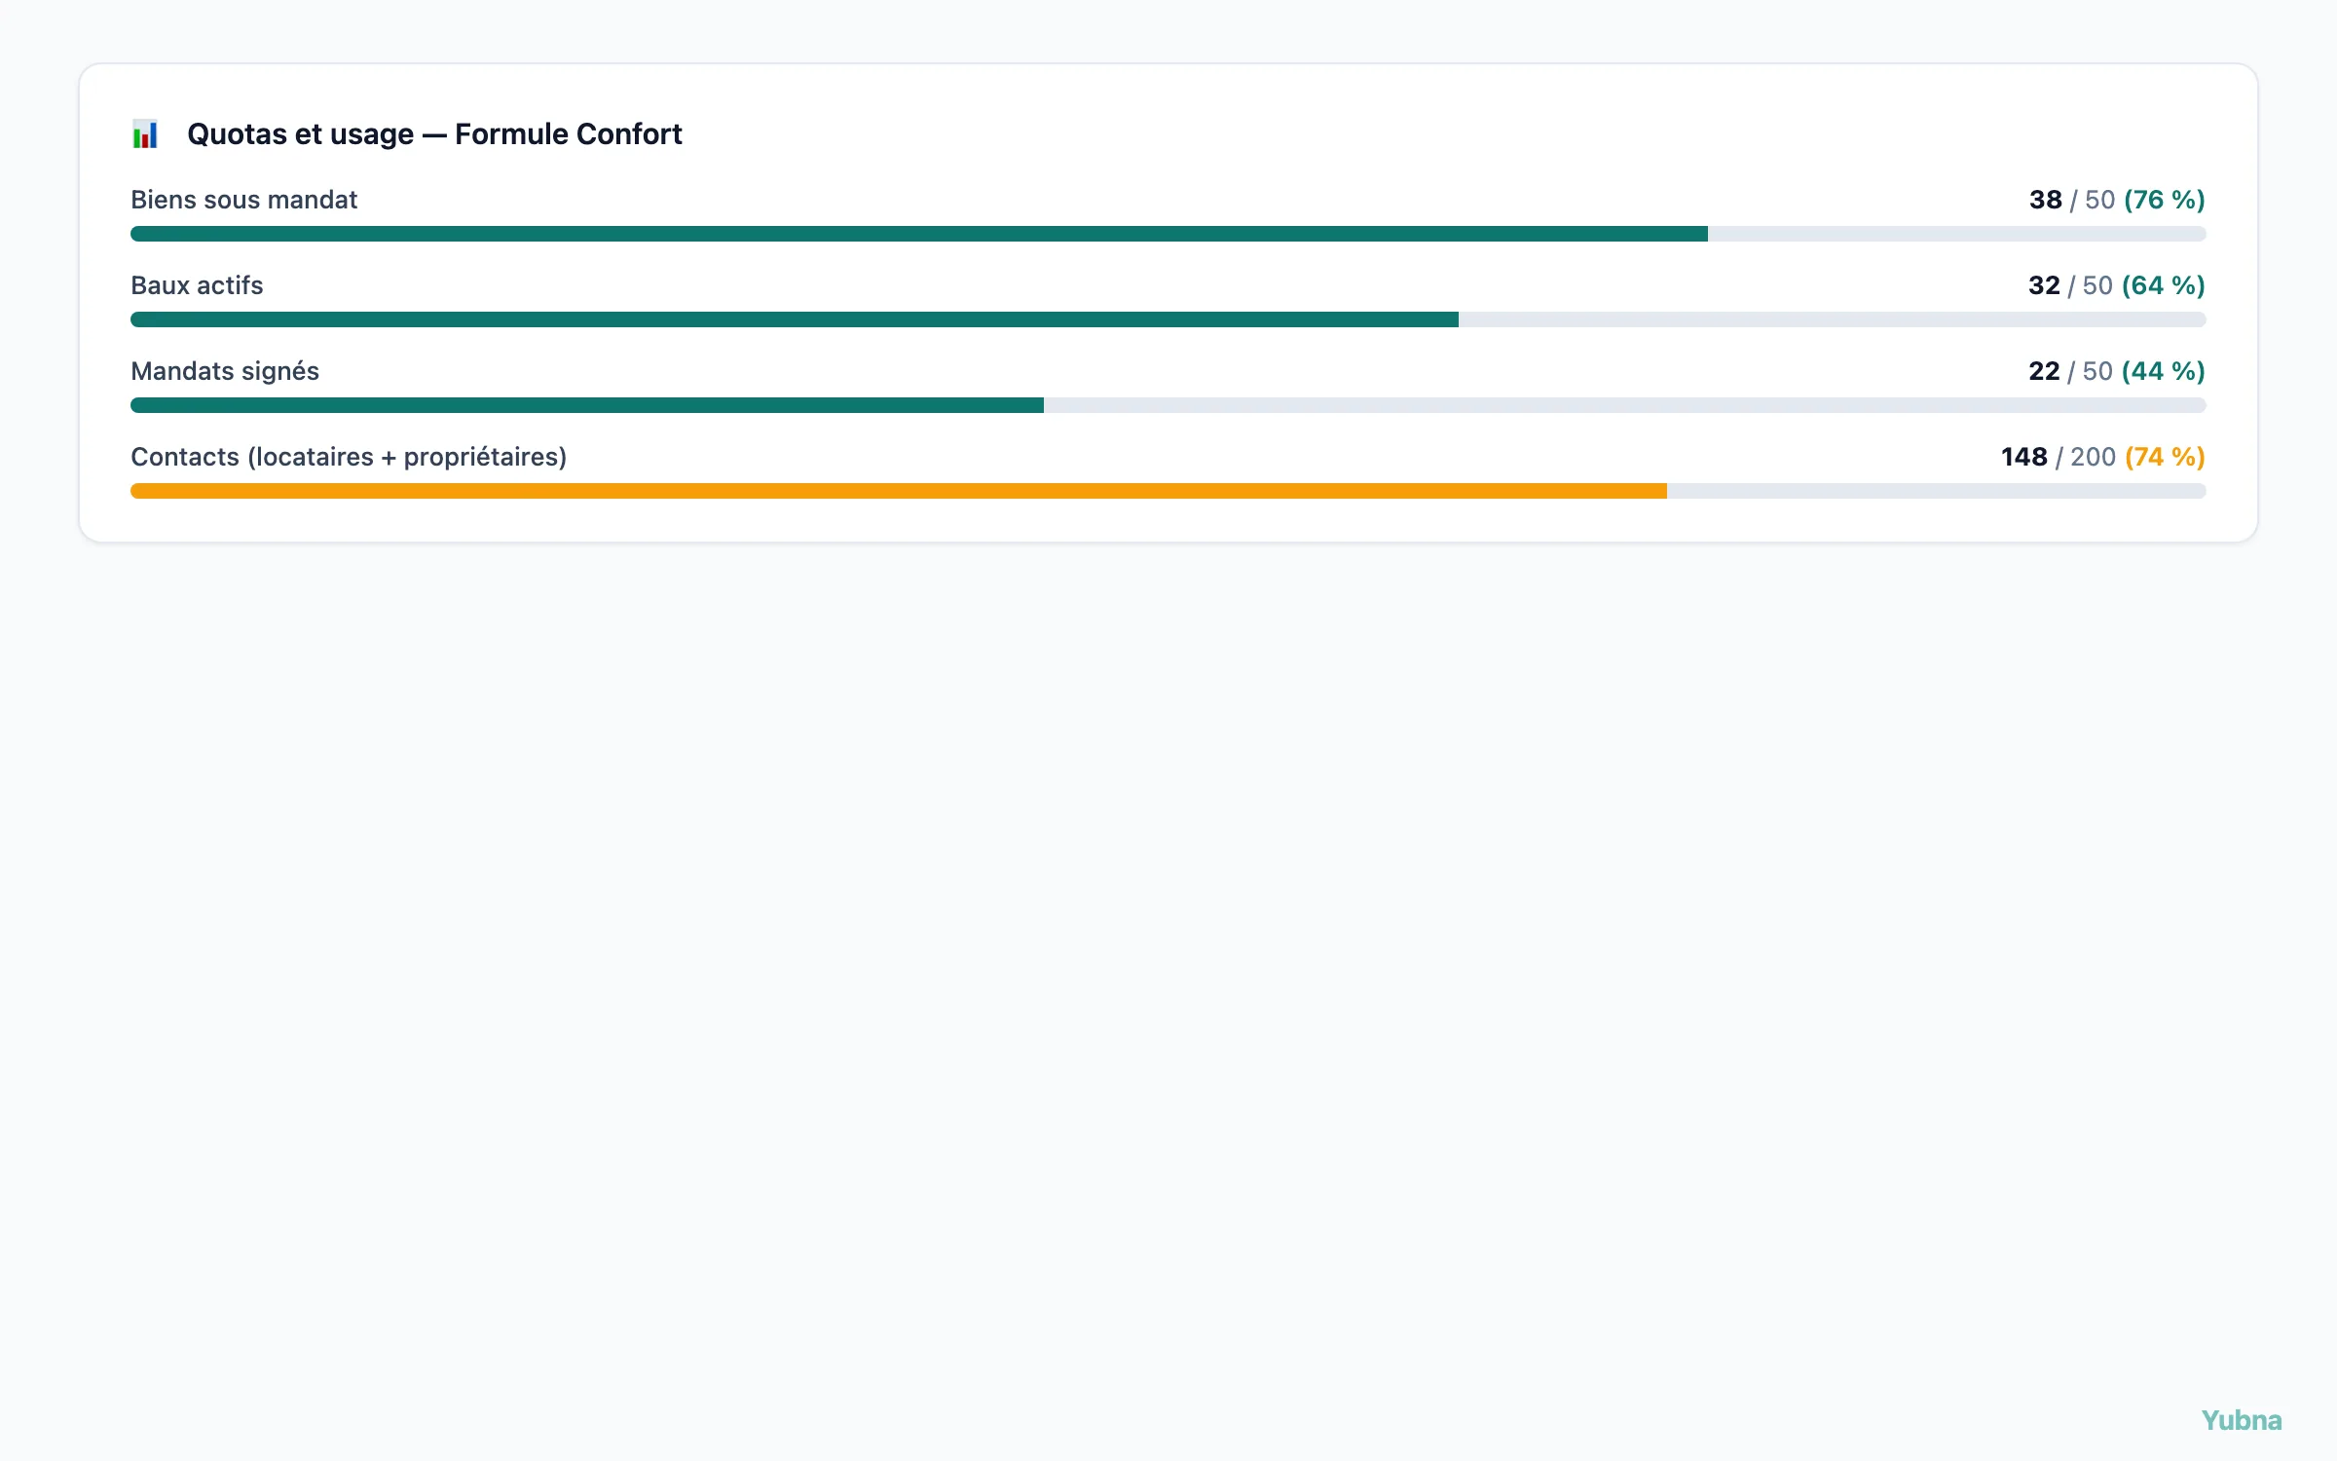Click the Biens sous mandat progress bar
The height and width of the screenshot is (1461, 2337).
point(1168,234)
